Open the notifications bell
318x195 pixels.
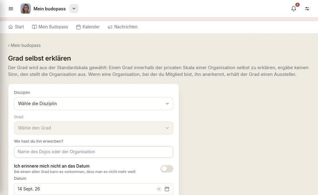click(x=294, y=9)
